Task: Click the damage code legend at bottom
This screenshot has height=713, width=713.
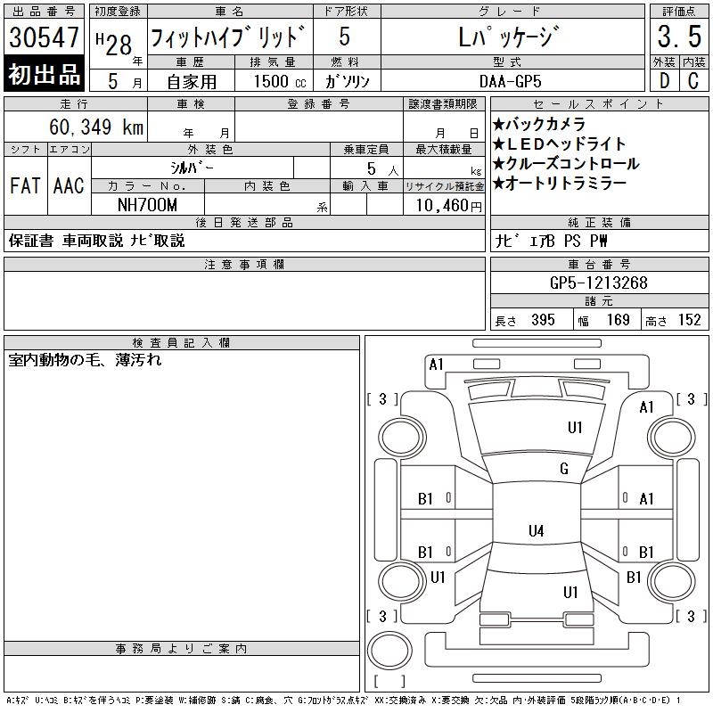Action: pos(344,701)
